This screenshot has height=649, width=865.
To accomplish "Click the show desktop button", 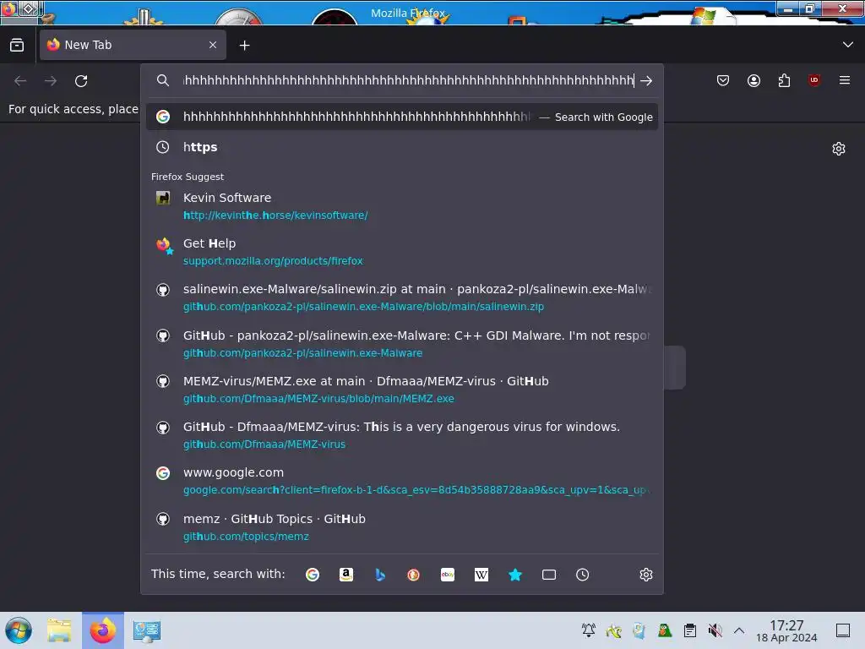I will click(x=843, y=630).
